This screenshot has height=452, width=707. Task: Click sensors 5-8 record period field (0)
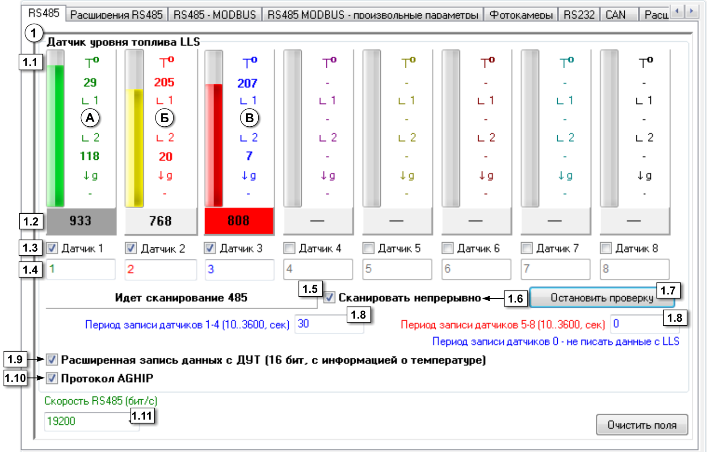point(645,324)
